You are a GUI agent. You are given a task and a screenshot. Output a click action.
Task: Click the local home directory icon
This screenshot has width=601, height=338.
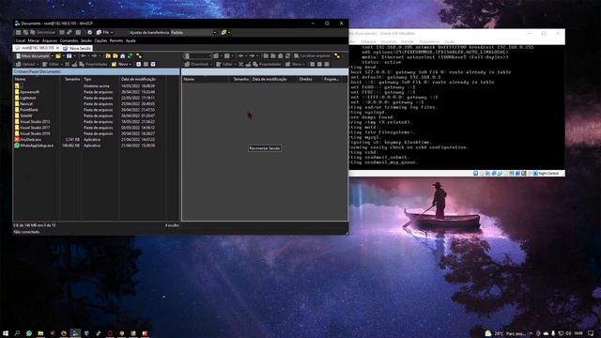(123, 56)
